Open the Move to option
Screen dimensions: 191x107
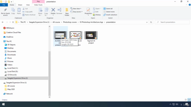(x=40, y=12)
